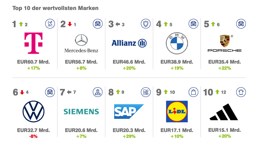Click the blue SAP logo
Screen dimensions: 257x143
(129, 112)
